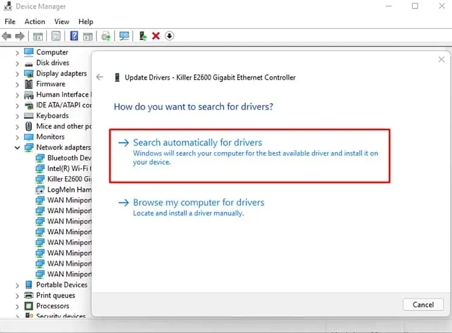
Task: Click the red X uninstall device toolbar icon
Action: (156, 36)
